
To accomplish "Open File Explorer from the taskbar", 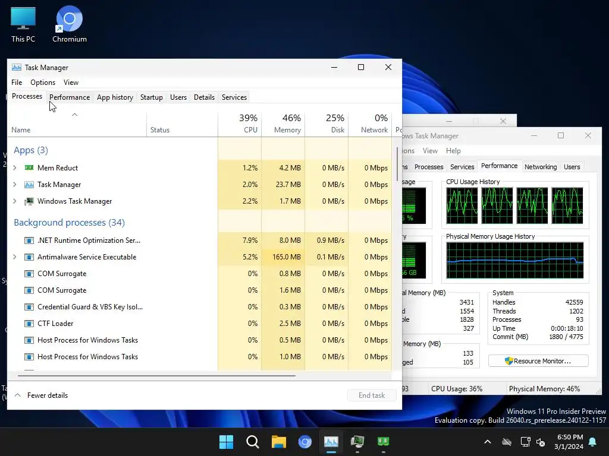I will 278,442.
